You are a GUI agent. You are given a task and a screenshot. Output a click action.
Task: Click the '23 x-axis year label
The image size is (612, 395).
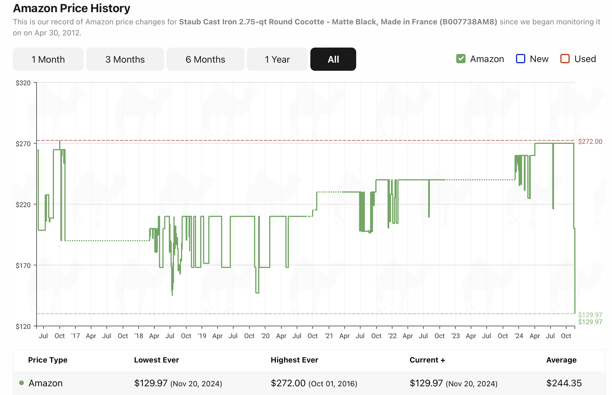coord(455,336)
